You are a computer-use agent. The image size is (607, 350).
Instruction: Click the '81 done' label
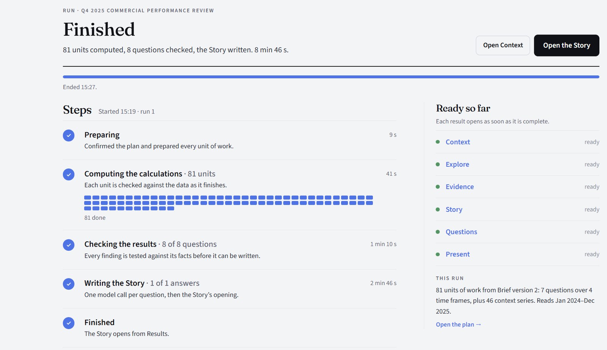coord(95,218)
